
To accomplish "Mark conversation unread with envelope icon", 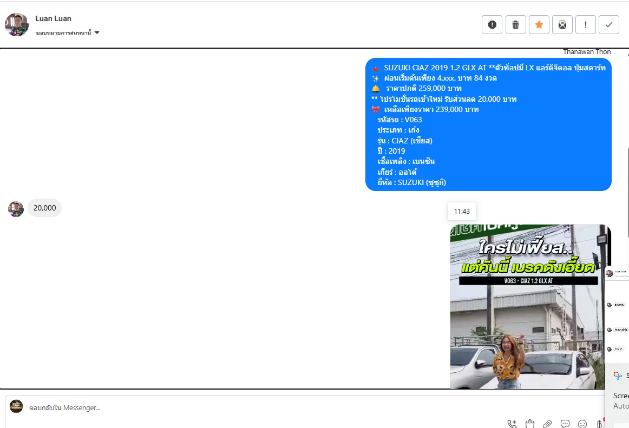I will click(562, 24).
